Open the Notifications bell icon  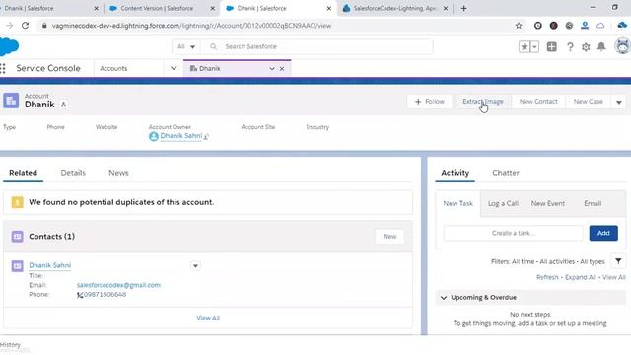pyautogui.click(x=601, y=47)
